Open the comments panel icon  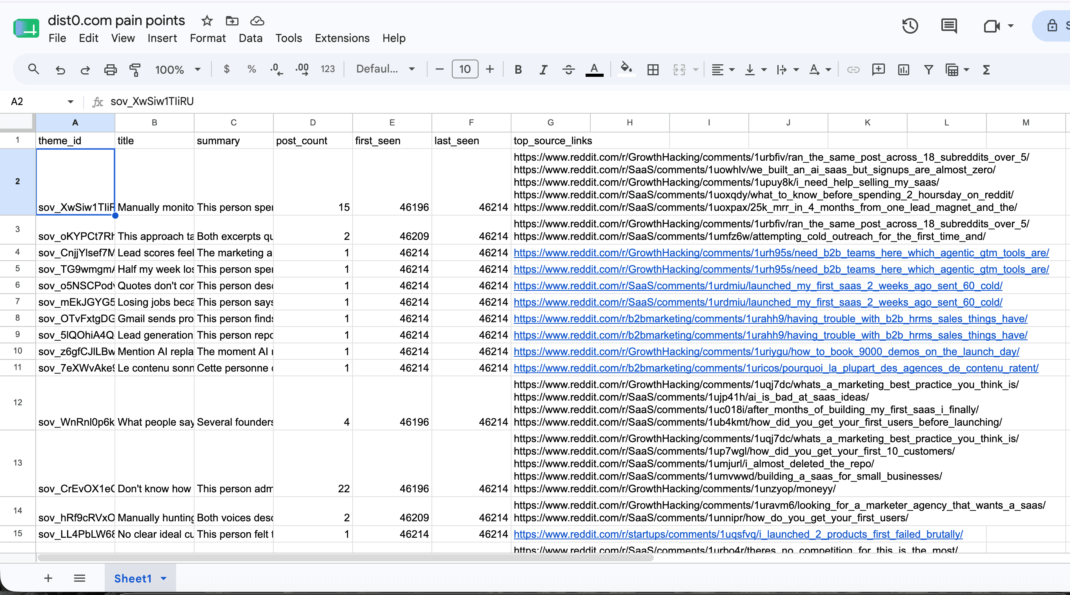click(x=949, y=26)
